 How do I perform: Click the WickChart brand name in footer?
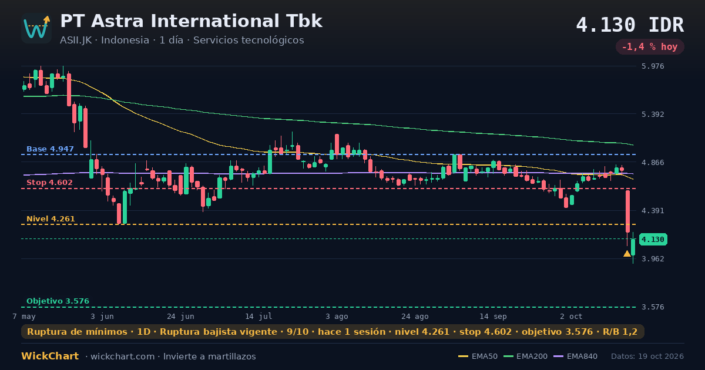coord(50,356)
